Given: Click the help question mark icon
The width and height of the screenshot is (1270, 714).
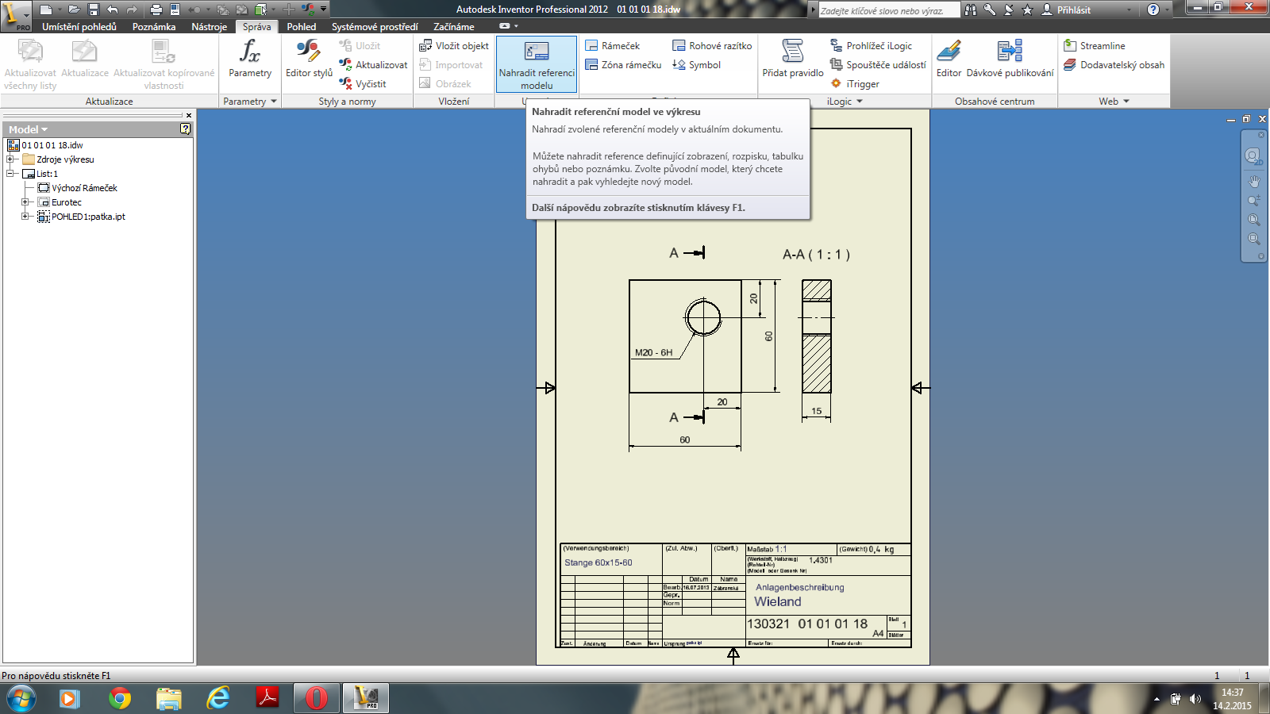Looking at the screenshot, I should [1153, 10].
